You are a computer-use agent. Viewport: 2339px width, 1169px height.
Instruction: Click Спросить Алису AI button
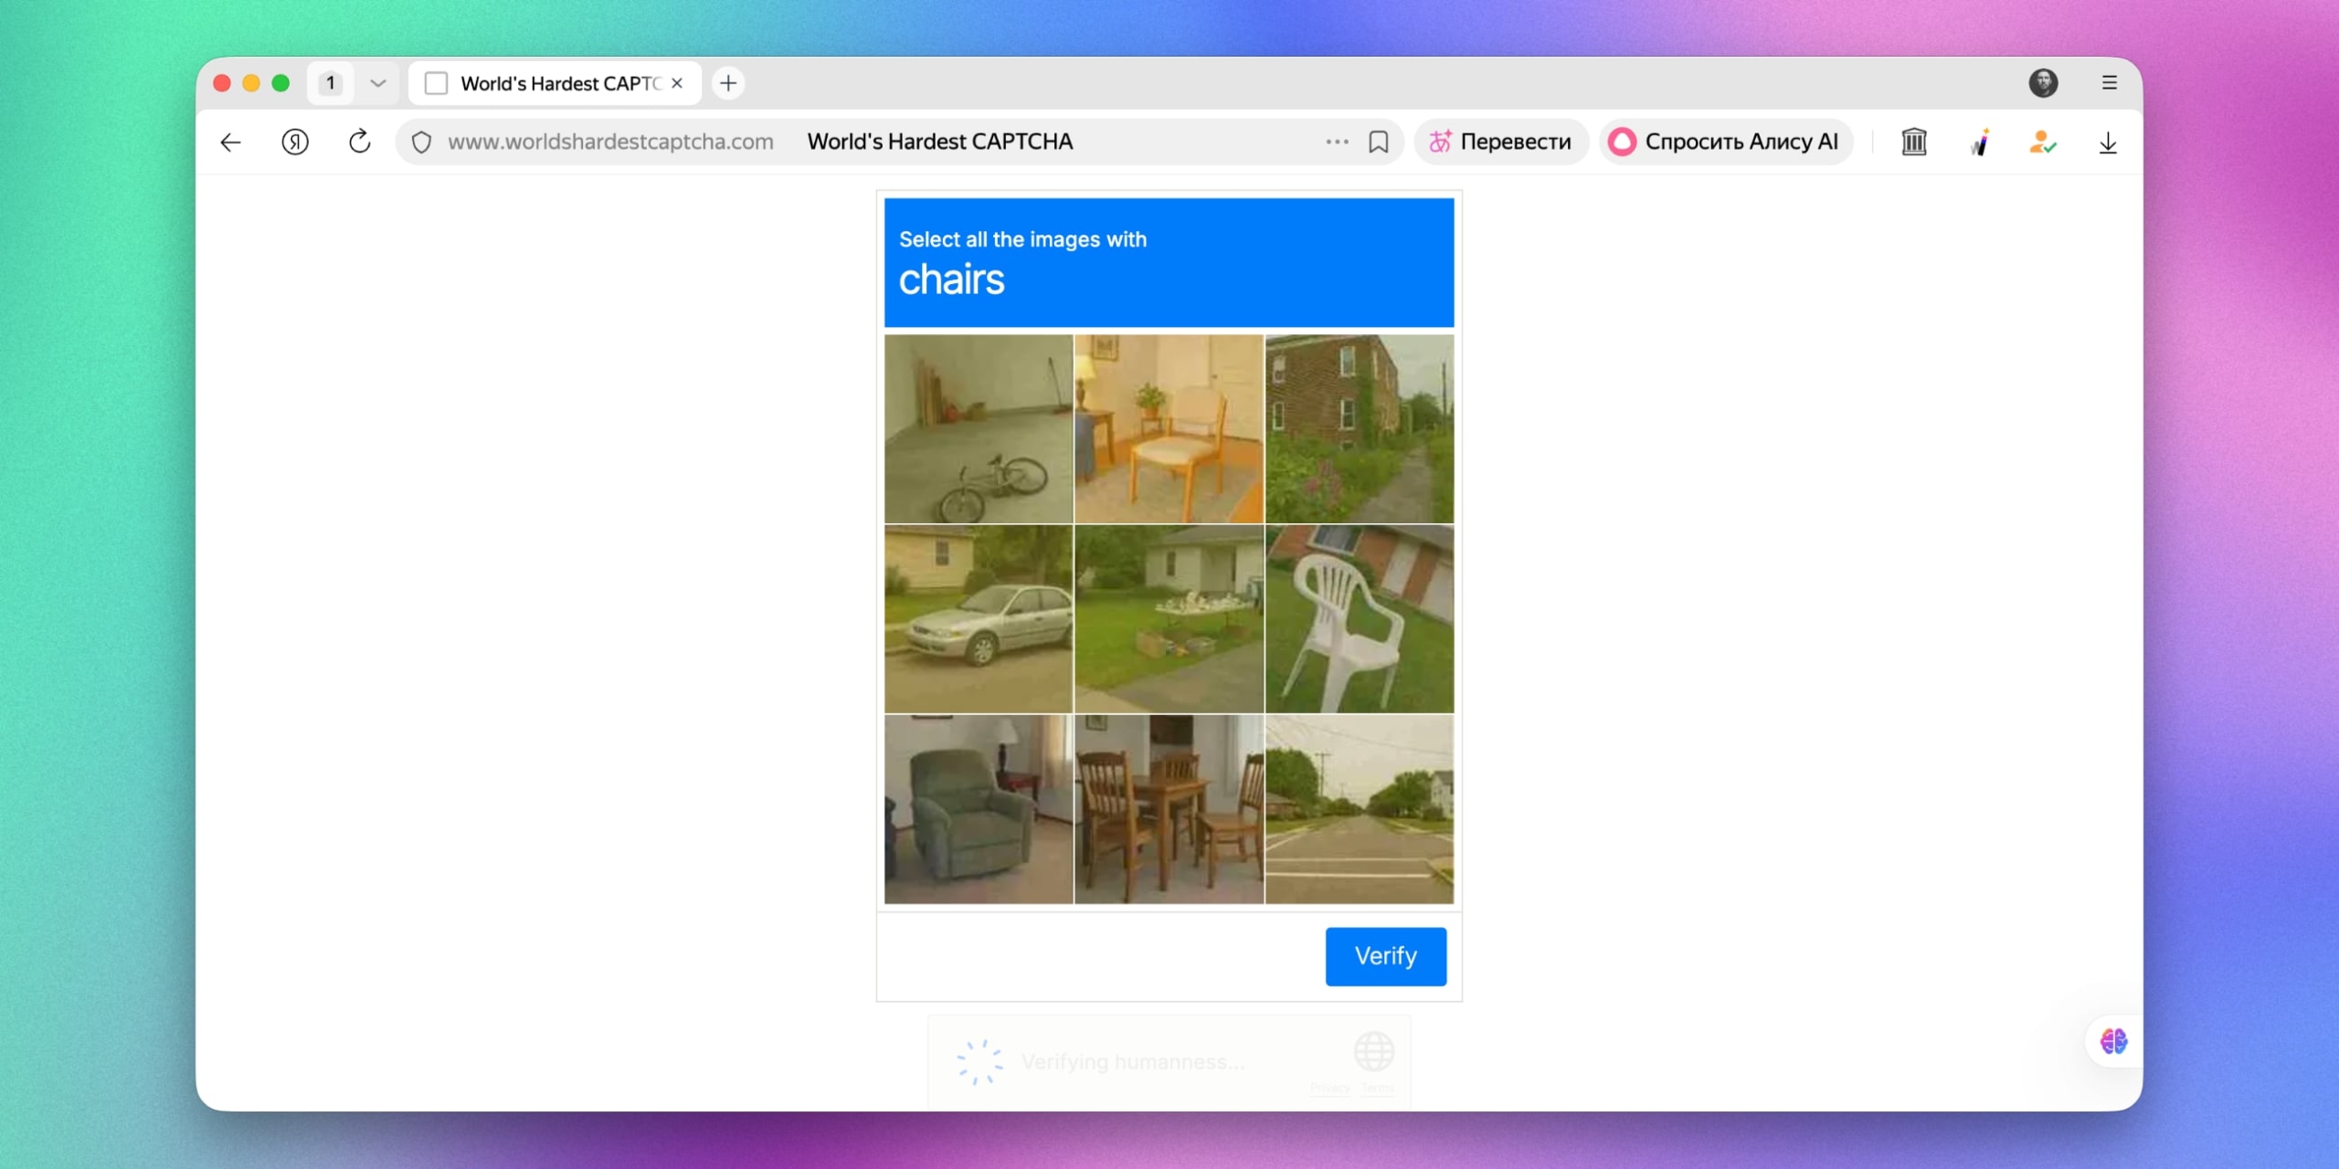click(1725, 142)
